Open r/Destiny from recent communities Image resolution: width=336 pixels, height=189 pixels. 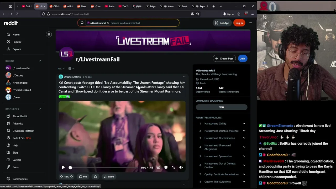click(x=18, y=76)
